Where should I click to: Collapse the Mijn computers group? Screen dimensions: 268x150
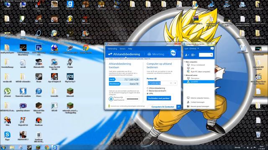(x=185, y=62)
